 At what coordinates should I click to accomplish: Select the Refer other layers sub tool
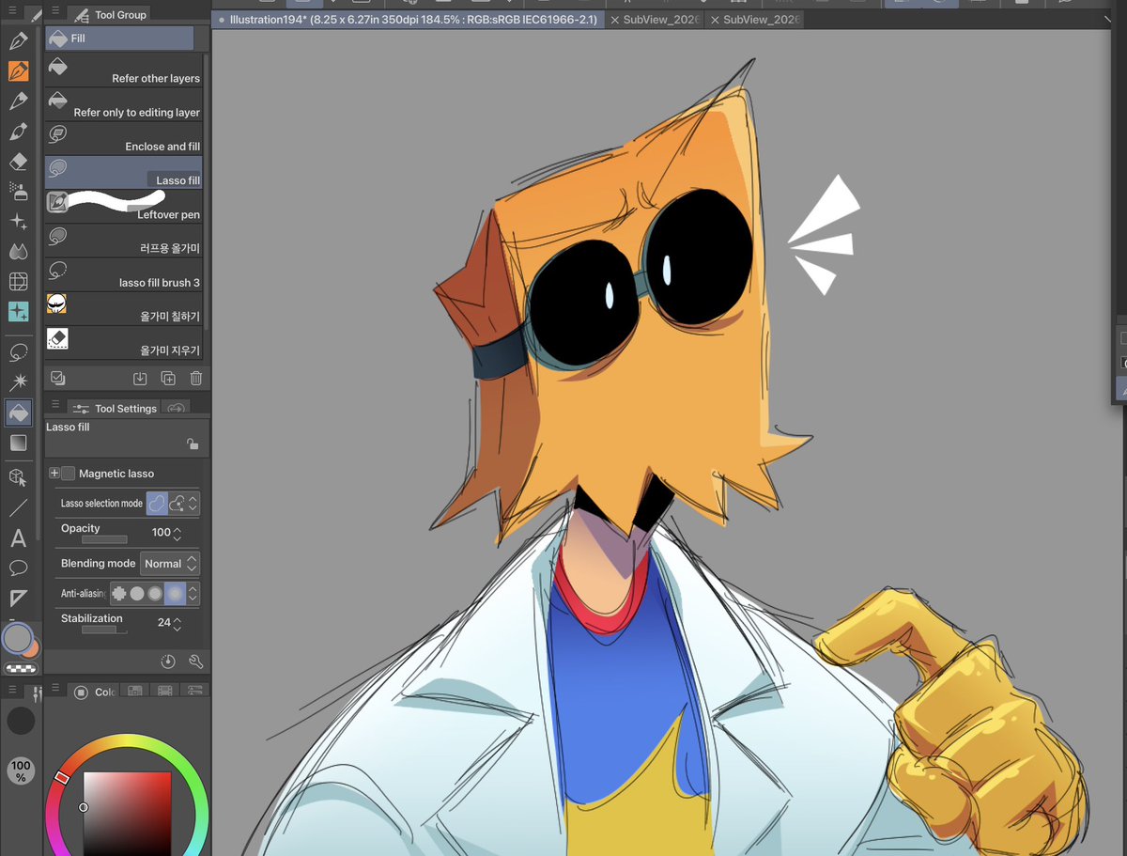pos(123,70)
